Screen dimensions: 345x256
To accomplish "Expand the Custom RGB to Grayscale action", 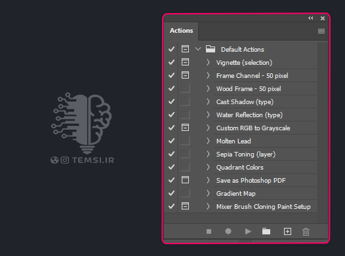I will tap(208, 128).
